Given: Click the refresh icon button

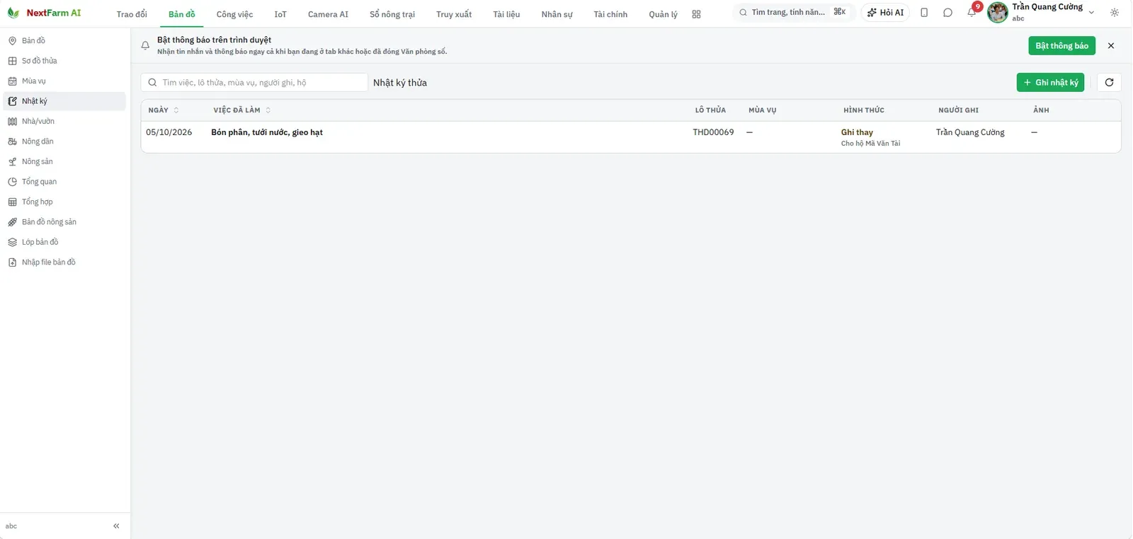Looking at the screenshot, I should pos(1109,83).
